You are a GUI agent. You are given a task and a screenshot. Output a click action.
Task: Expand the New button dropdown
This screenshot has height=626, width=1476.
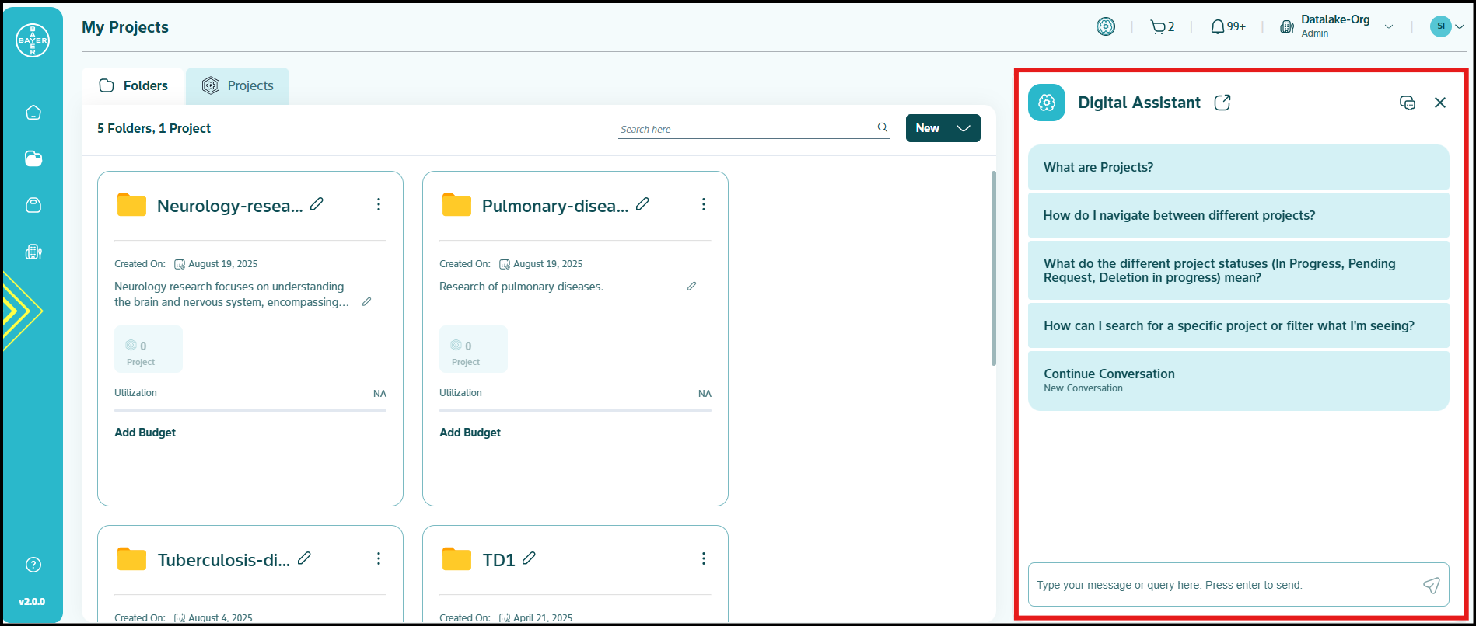964,128
